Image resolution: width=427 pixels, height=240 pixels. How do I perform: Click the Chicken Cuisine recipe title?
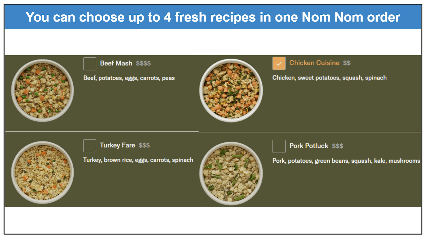314,63
